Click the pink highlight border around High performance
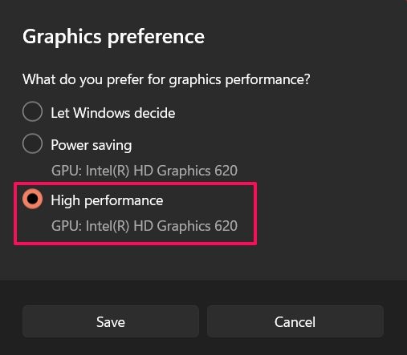 [135, 184]
